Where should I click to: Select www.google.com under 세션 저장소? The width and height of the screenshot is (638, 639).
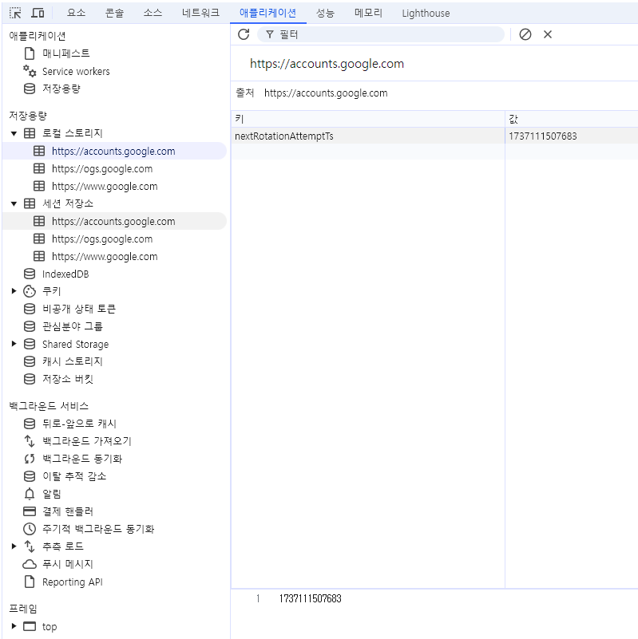tap(105, 256)
